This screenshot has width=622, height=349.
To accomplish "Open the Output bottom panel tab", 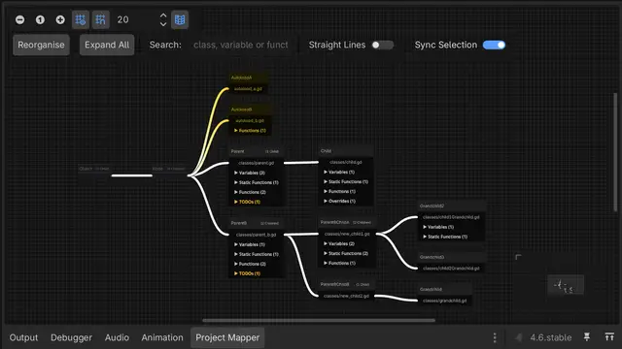I will click(23, 337).
